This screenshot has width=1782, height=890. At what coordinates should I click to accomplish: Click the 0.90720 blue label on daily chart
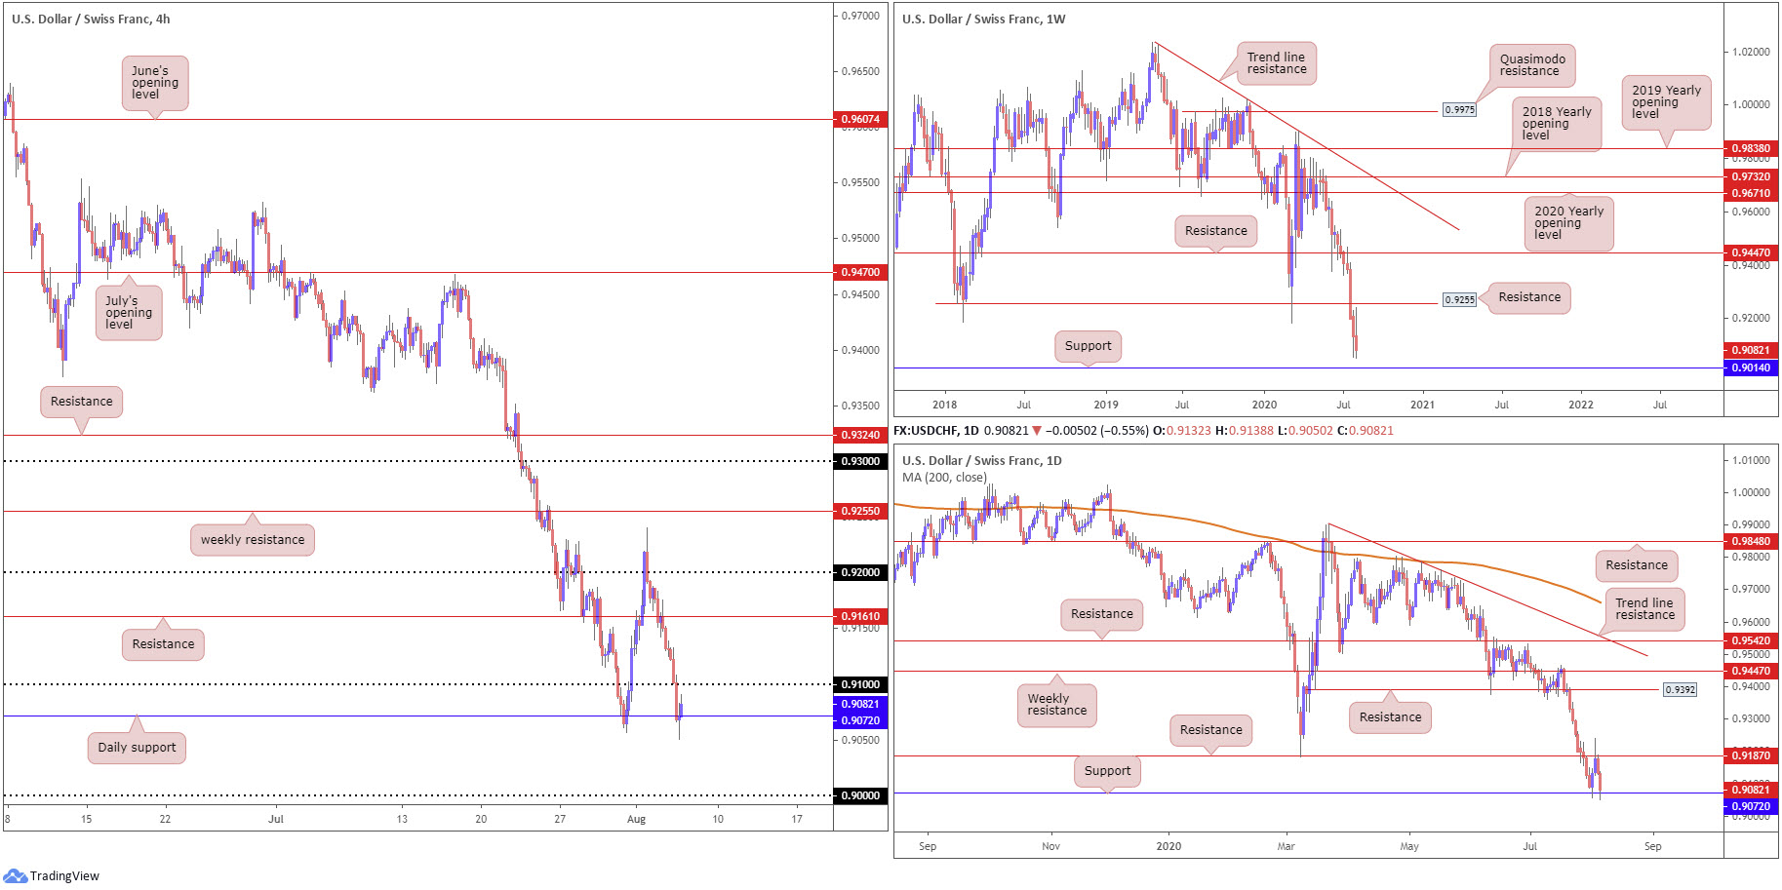coord(1750,806)
